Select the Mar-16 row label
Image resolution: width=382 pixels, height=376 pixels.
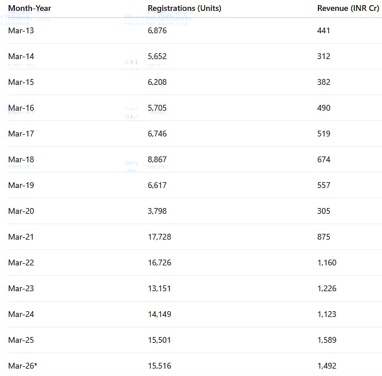[x=21, y=108]
